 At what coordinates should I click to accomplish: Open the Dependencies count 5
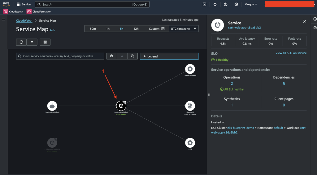(x=284, y=83)
